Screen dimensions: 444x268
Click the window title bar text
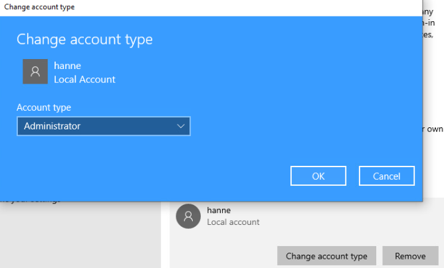(40, 7)
